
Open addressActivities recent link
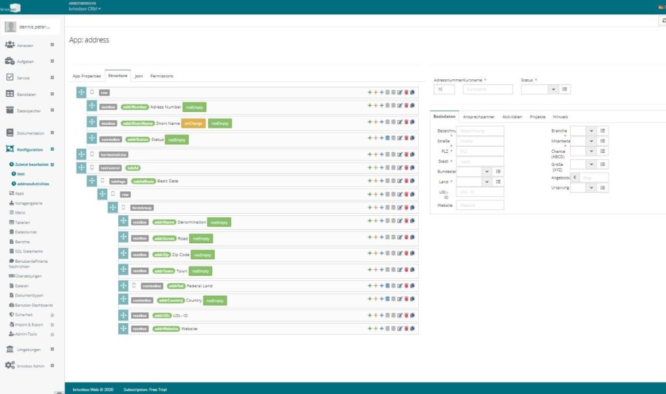tap(33, 184)
